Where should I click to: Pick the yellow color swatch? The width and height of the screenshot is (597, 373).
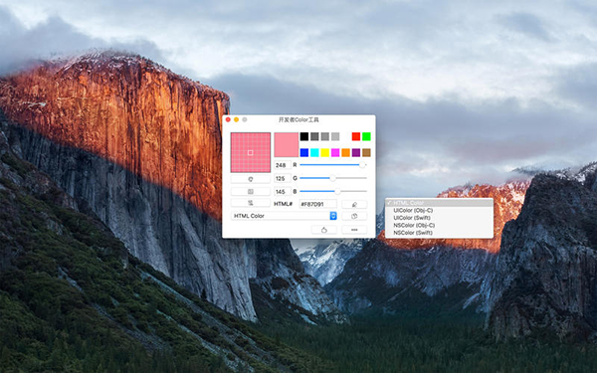pos(324,152)
